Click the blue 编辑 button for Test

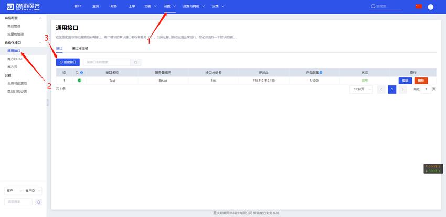pos(405,81)
